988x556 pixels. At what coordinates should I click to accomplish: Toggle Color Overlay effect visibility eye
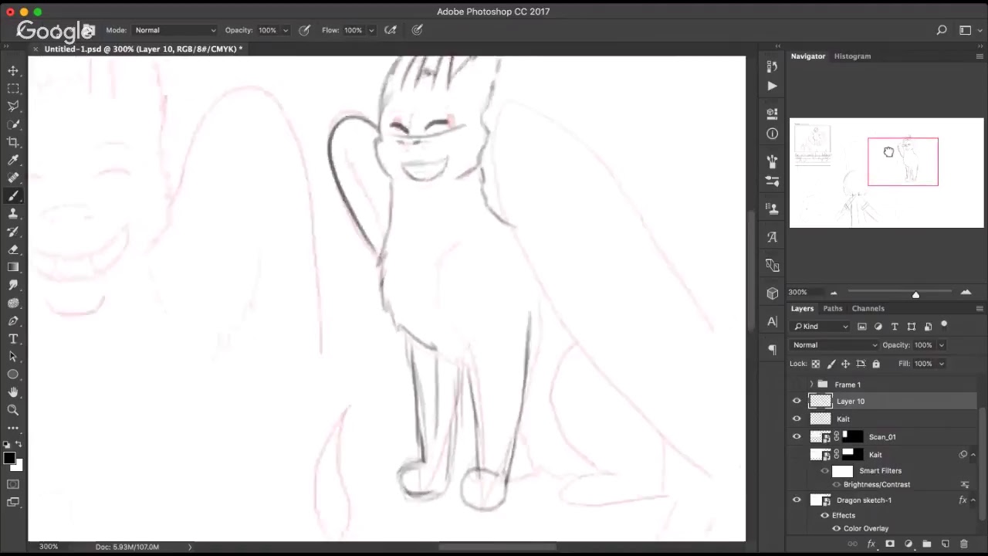point(836,528)
